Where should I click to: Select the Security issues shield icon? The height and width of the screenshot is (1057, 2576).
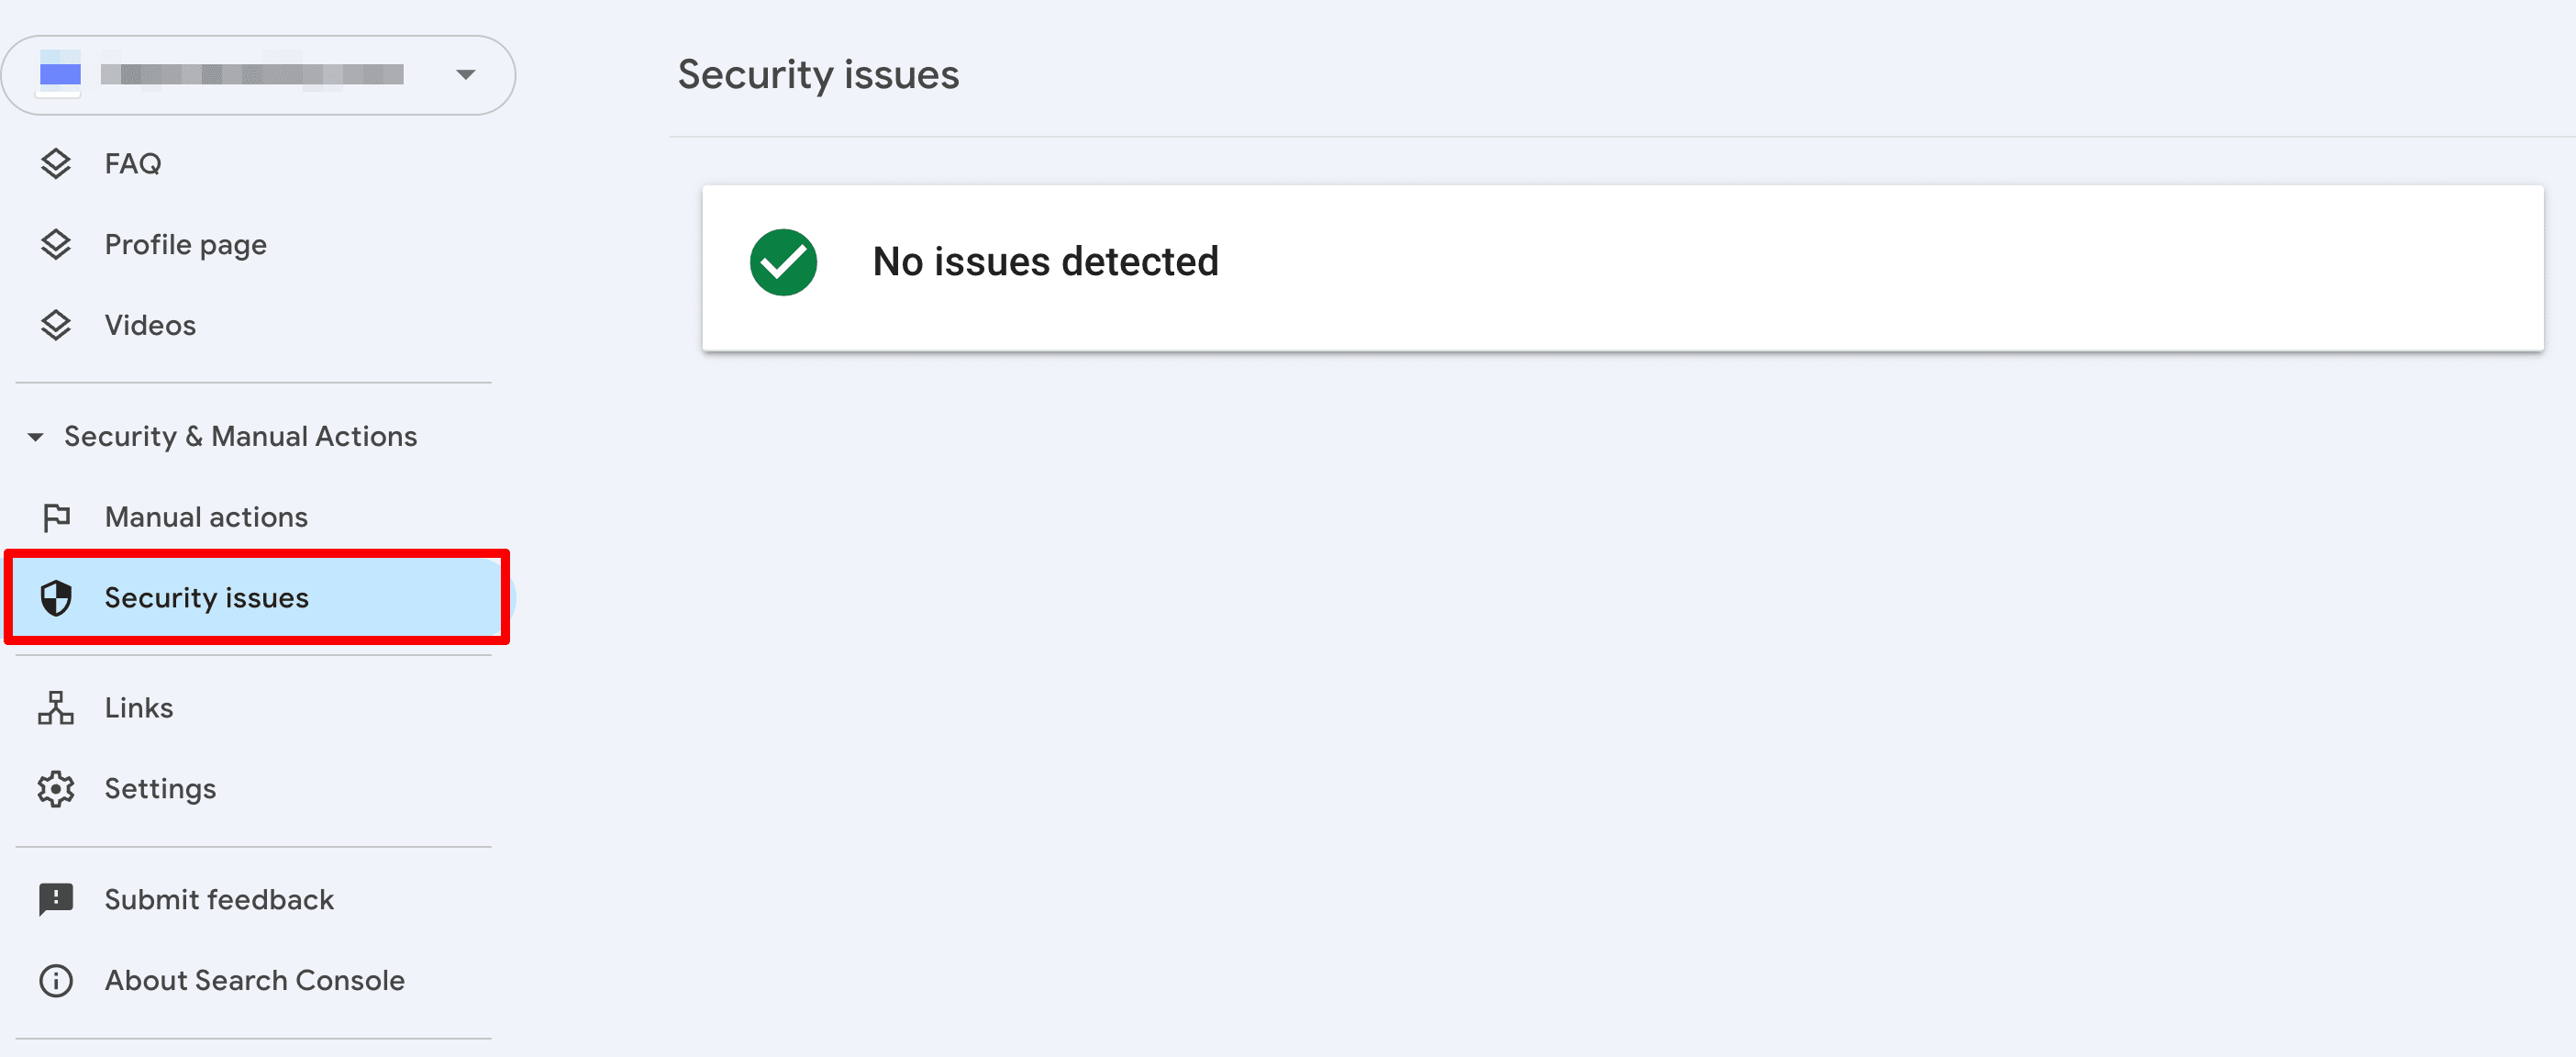56,597
